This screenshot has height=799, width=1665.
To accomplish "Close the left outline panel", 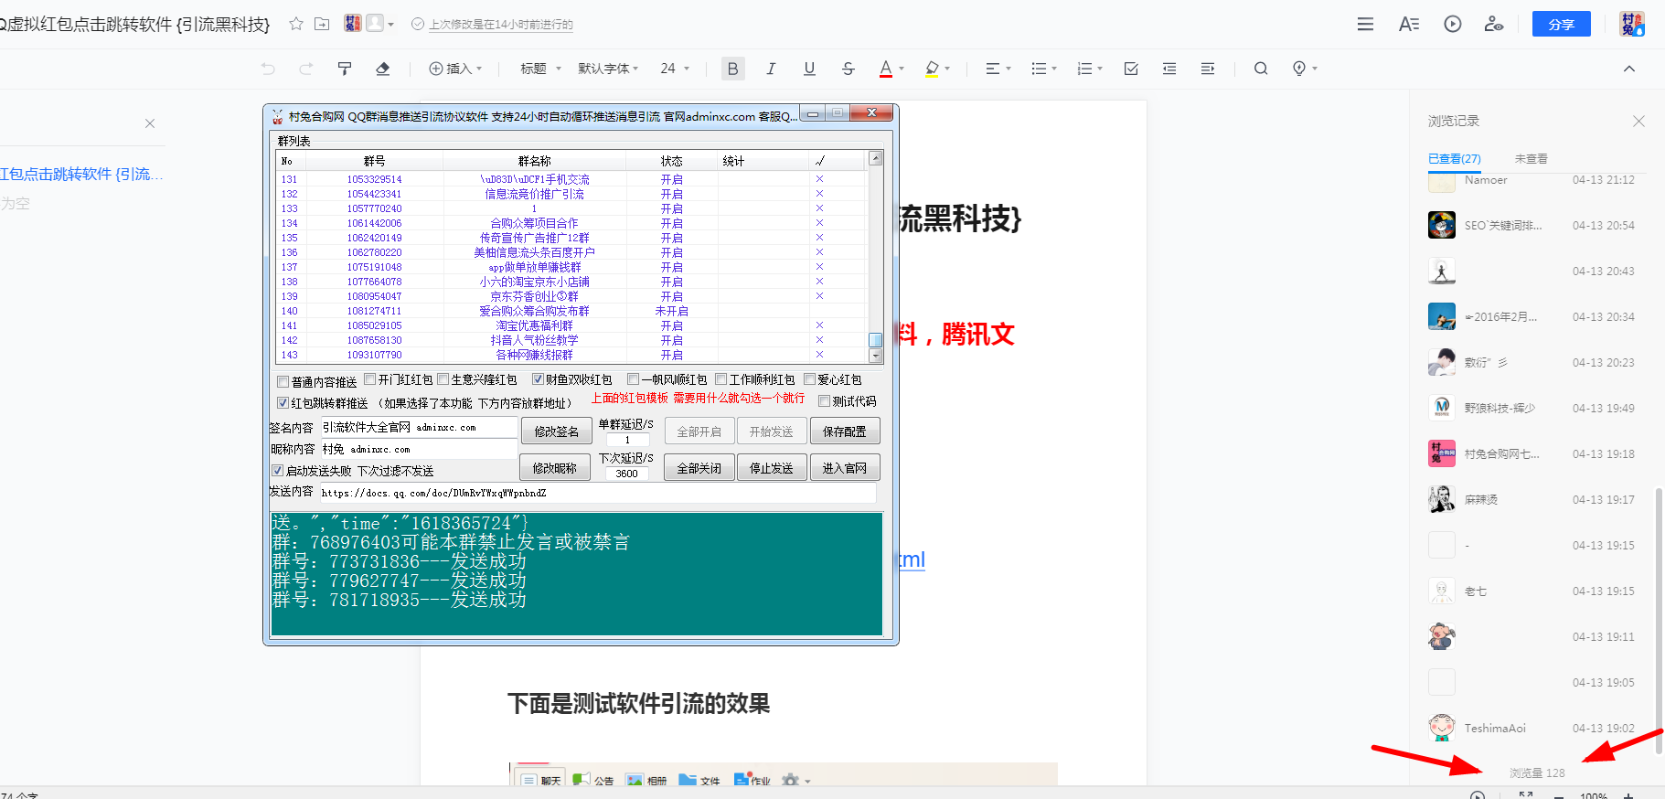I will (150, 123).
